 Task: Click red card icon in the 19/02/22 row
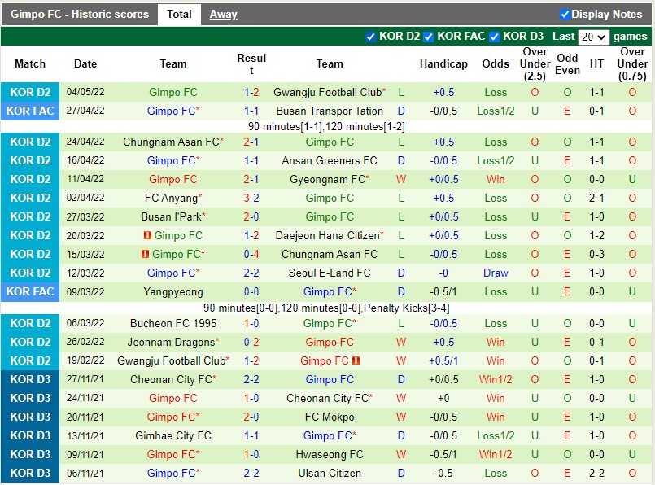pyautogui.click(x=356, y=360)
